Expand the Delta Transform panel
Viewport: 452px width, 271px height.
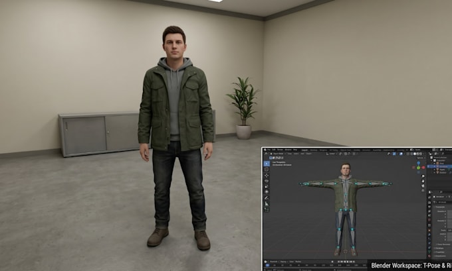(443, 244)
